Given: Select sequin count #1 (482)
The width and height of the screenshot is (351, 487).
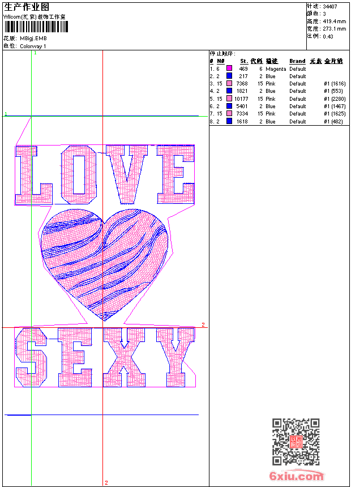Looking at the screenshot, I should click(333, 122).
